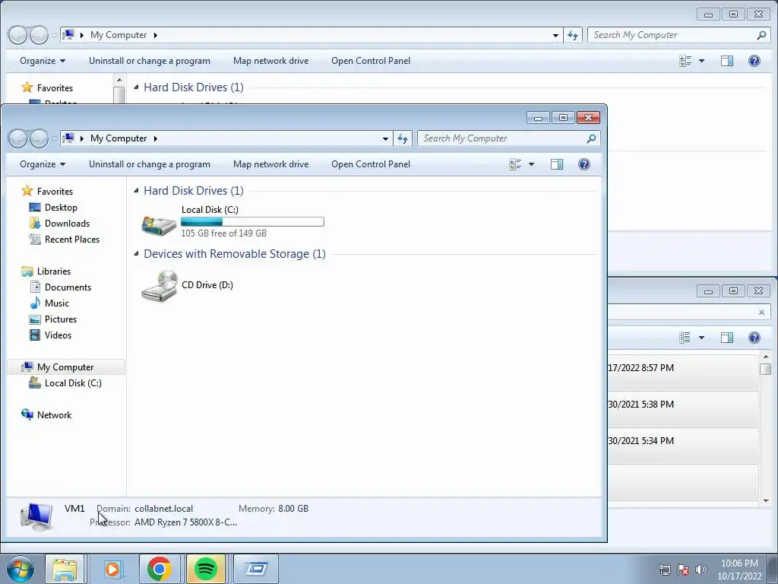
Task: Click change view icon in front window
Action: click(x=516, y=164)
